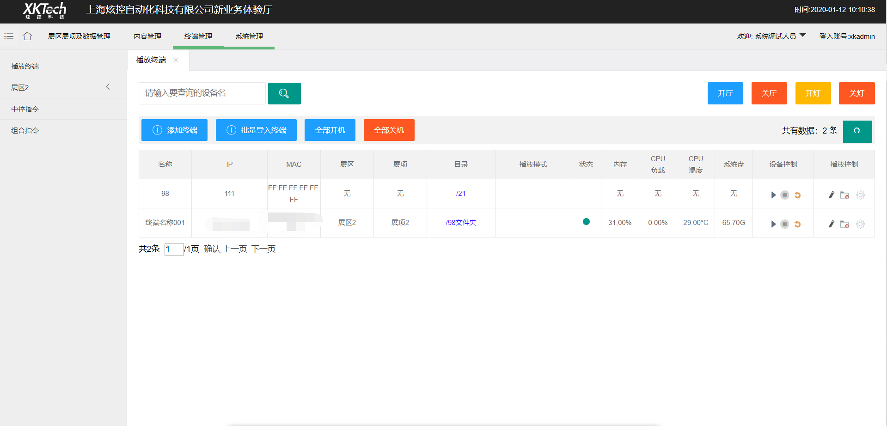Click the device name search input field
Screen dimensions: 887x426
click(x=202, y=93)
